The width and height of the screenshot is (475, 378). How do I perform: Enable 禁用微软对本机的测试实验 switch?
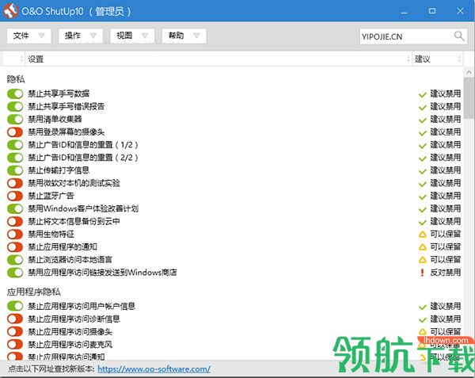tap(15, 183)
